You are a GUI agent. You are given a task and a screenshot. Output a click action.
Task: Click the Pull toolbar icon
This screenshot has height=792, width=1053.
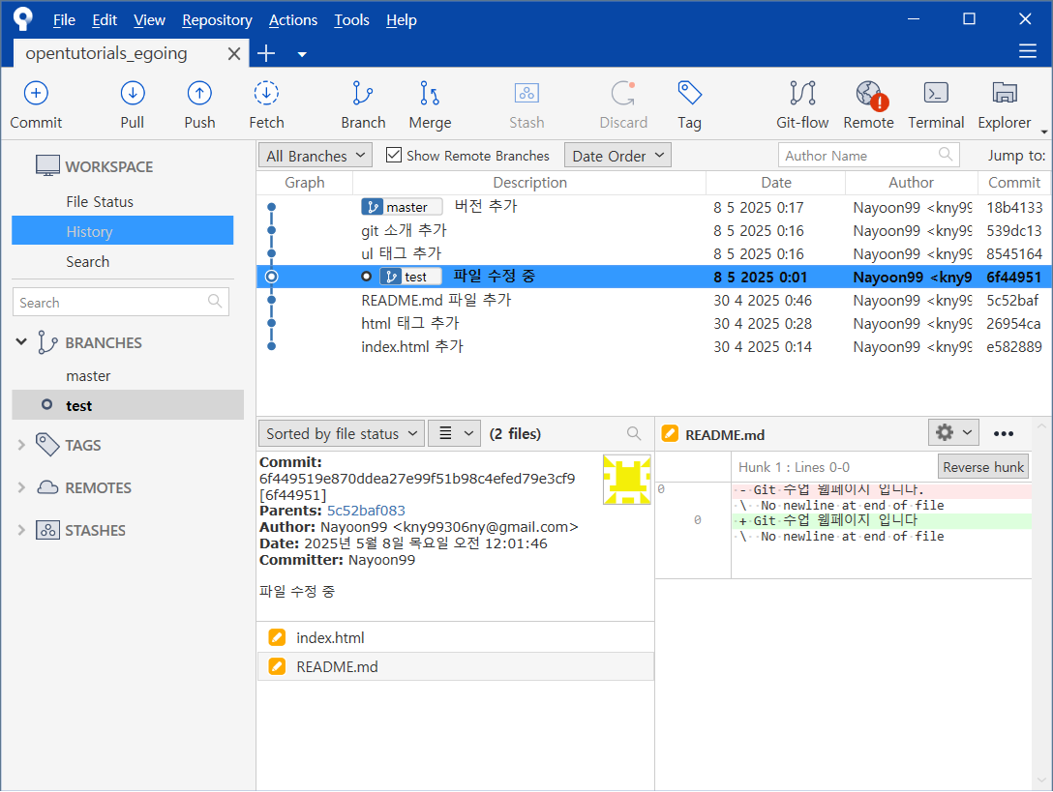(x=133, y=93)
